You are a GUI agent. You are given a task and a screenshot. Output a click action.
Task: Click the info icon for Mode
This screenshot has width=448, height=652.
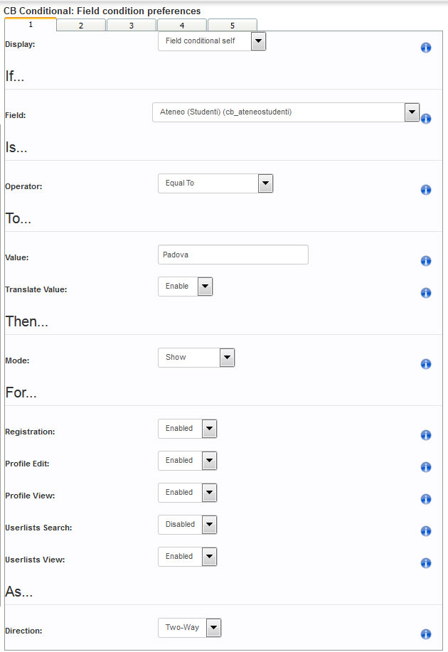click(x=425, y=364)
